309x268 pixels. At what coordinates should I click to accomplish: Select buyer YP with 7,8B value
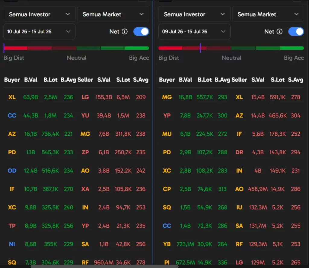tap(167, 115)
